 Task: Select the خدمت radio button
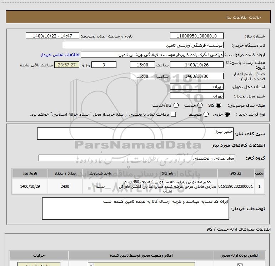pos(200,105)
